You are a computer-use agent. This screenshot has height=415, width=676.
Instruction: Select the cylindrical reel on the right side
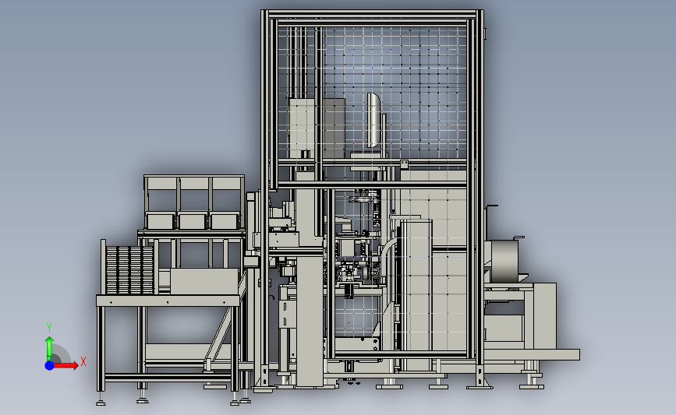click(x=504, y=262)
